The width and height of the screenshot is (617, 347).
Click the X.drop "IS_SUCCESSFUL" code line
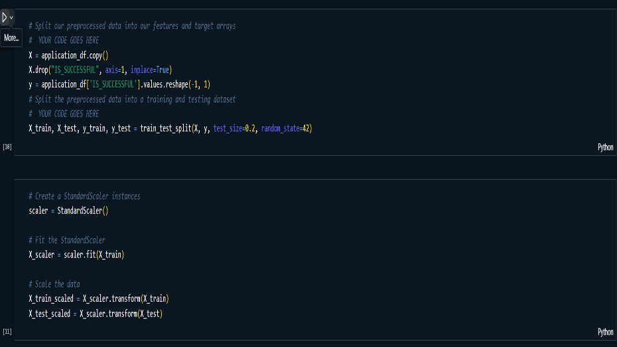coord(101,70)
